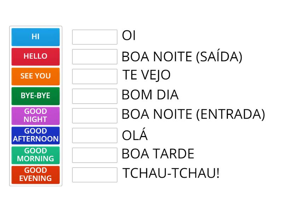The image size is (283, 212).
Task: Click the GOOD MORNING tile
Action: 35,155
